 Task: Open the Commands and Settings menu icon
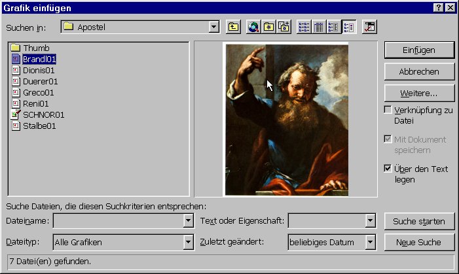(370, 27)
